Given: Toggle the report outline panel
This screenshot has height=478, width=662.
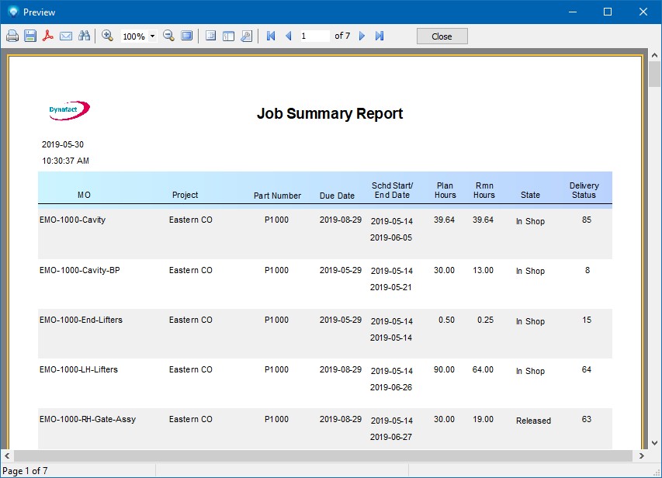Looking at the screenshot, I should 210,36.
